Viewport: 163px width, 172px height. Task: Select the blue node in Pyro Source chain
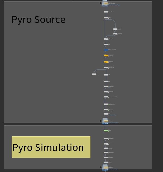[x=106, y=50]
